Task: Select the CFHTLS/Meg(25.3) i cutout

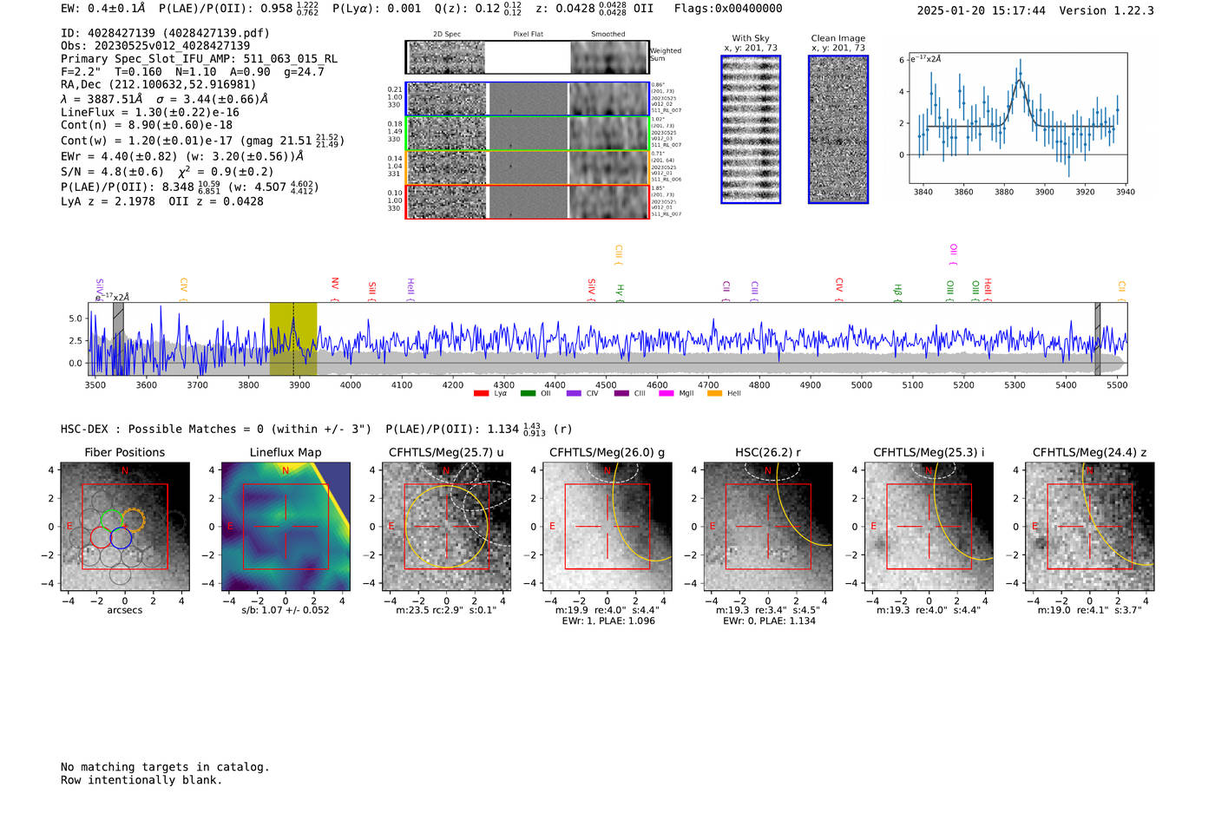Action: (929, 526)
